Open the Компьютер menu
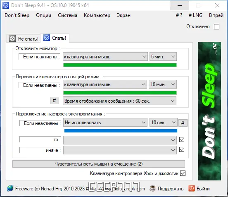 [97, 15]
